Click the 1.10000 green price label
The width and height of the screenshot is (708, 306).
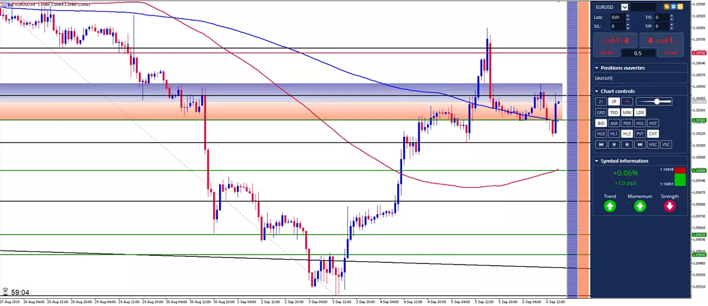pyautogui.click(x=699, y=171)
